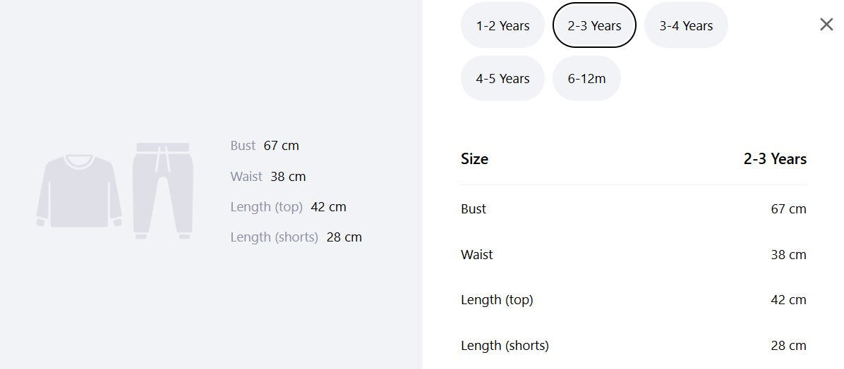Select the Waist row in size table
The height and width of the screenshot is (369, 844).
coord(634,255)
